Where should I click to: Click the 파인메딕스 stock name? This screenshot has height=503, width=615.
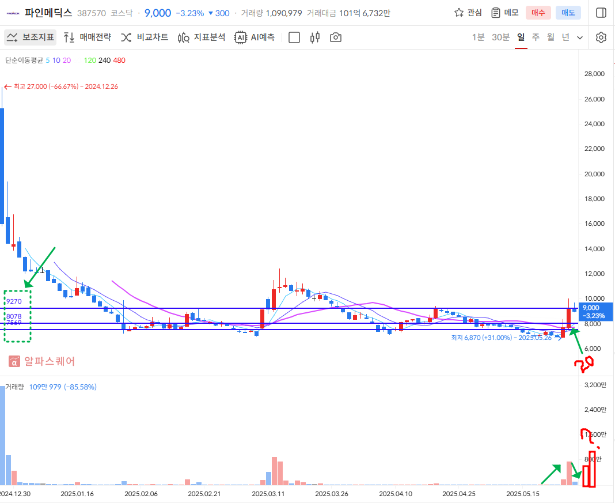click(48, 13)
